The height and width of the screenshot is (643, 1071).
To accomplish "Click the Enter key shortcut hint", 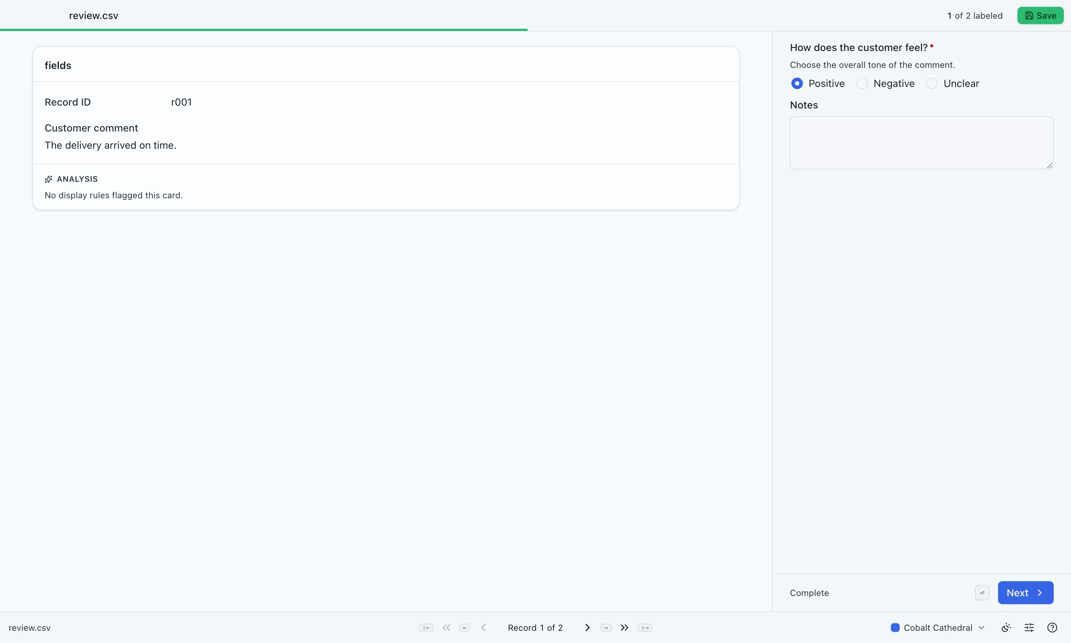I will tap(982, 593).
